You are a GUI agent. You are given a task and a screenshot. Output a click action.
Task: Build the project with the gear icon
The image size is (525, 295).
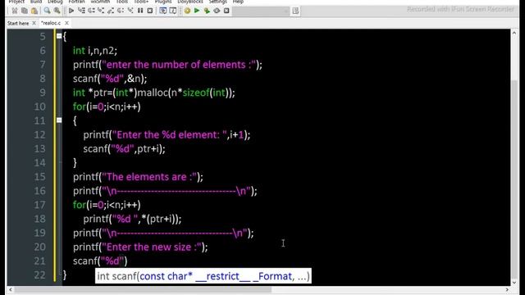[x=187, y=11]
